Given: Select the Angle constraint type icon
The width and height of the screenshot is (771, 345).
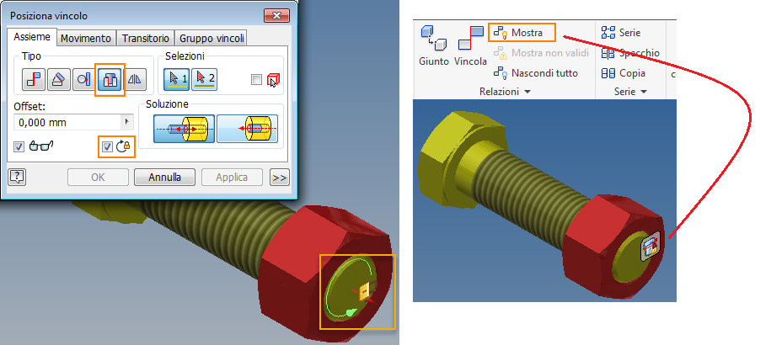Looking at the screenshot, I should (58, 79).
